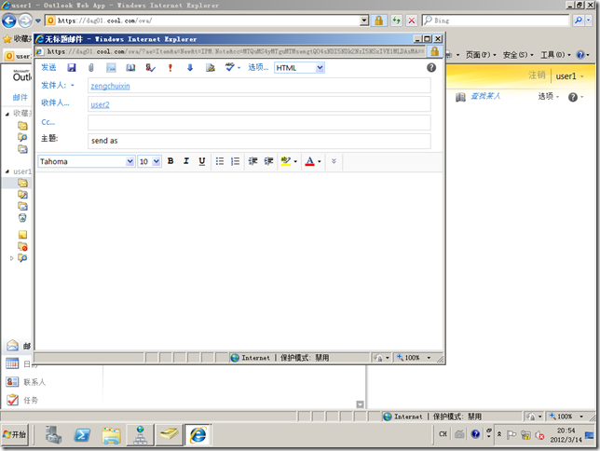Click the Bing search box
Screen dimensions: 600x451
point(496,20)
